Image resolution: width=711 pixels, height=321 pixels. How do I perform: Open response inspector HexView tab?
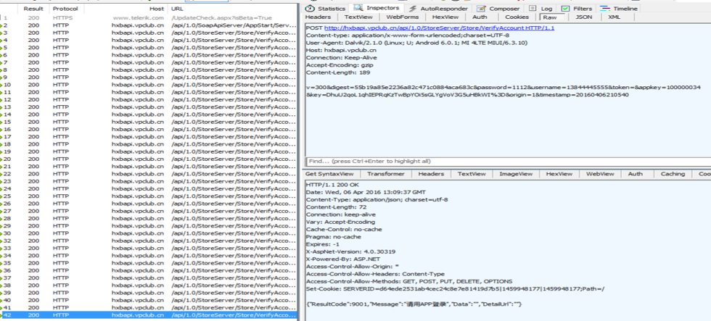tap(559, 174)
